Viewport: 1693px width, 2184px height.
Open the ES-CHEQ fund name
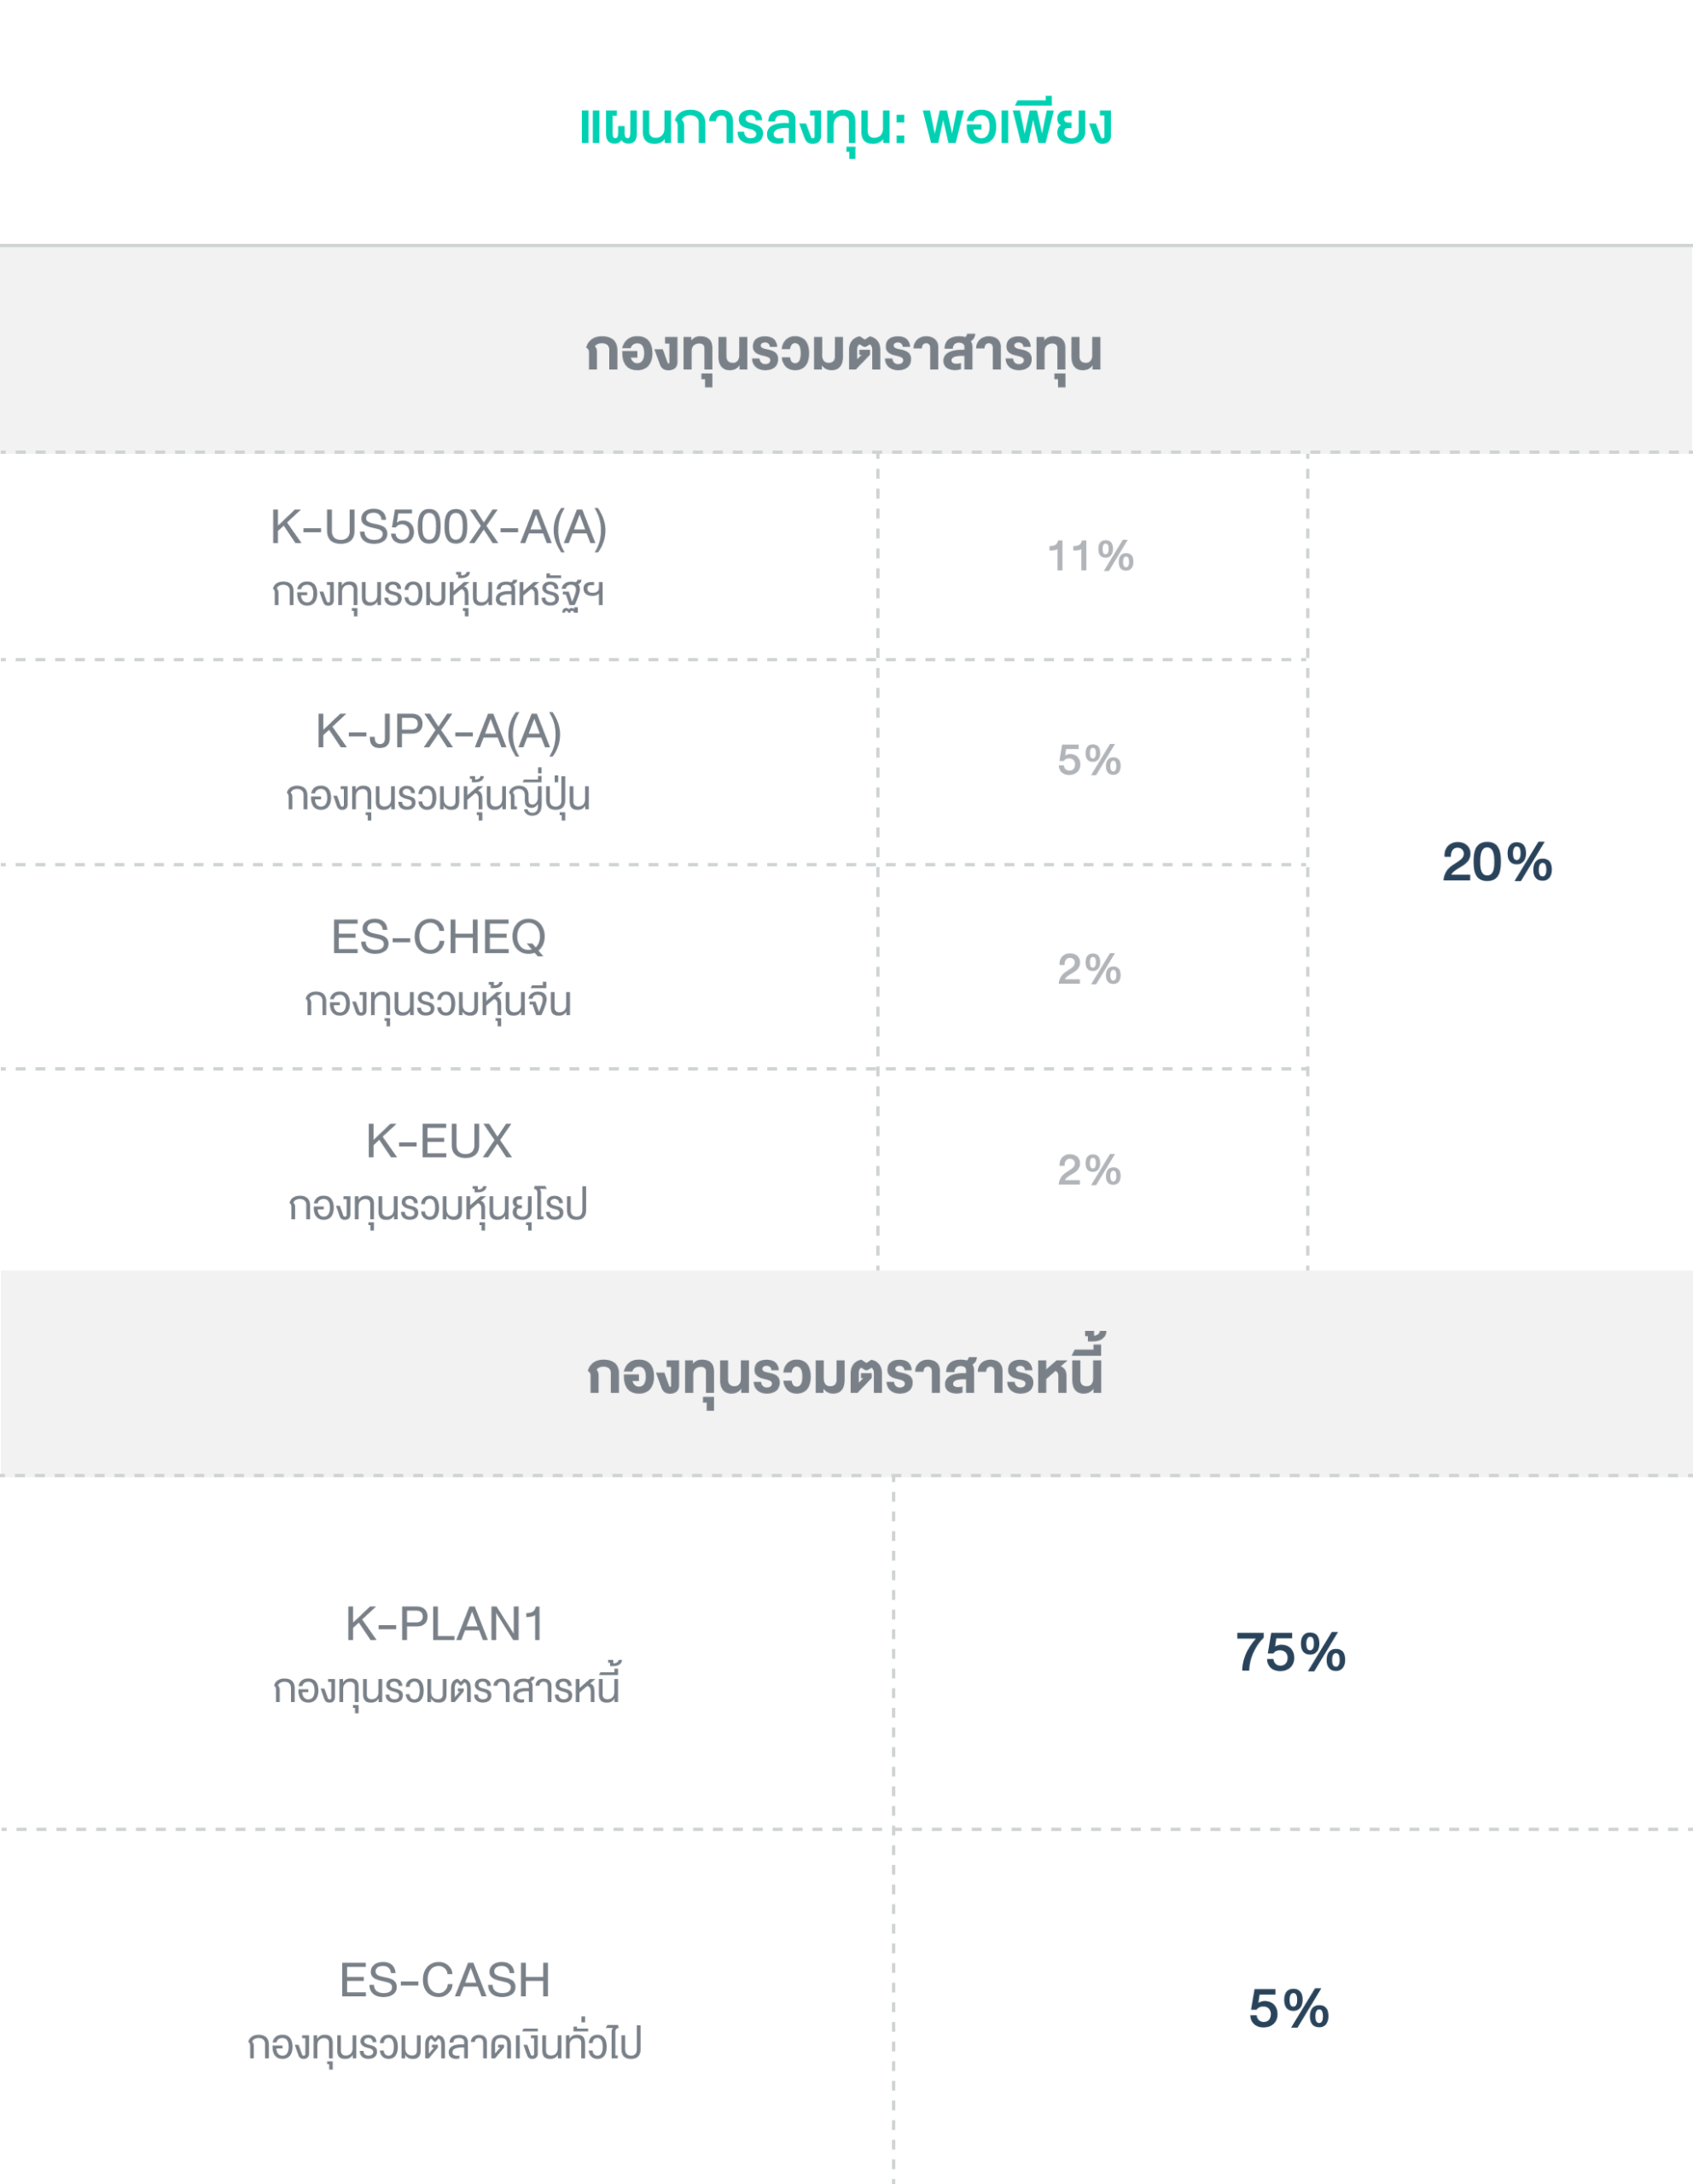point(438,938)
